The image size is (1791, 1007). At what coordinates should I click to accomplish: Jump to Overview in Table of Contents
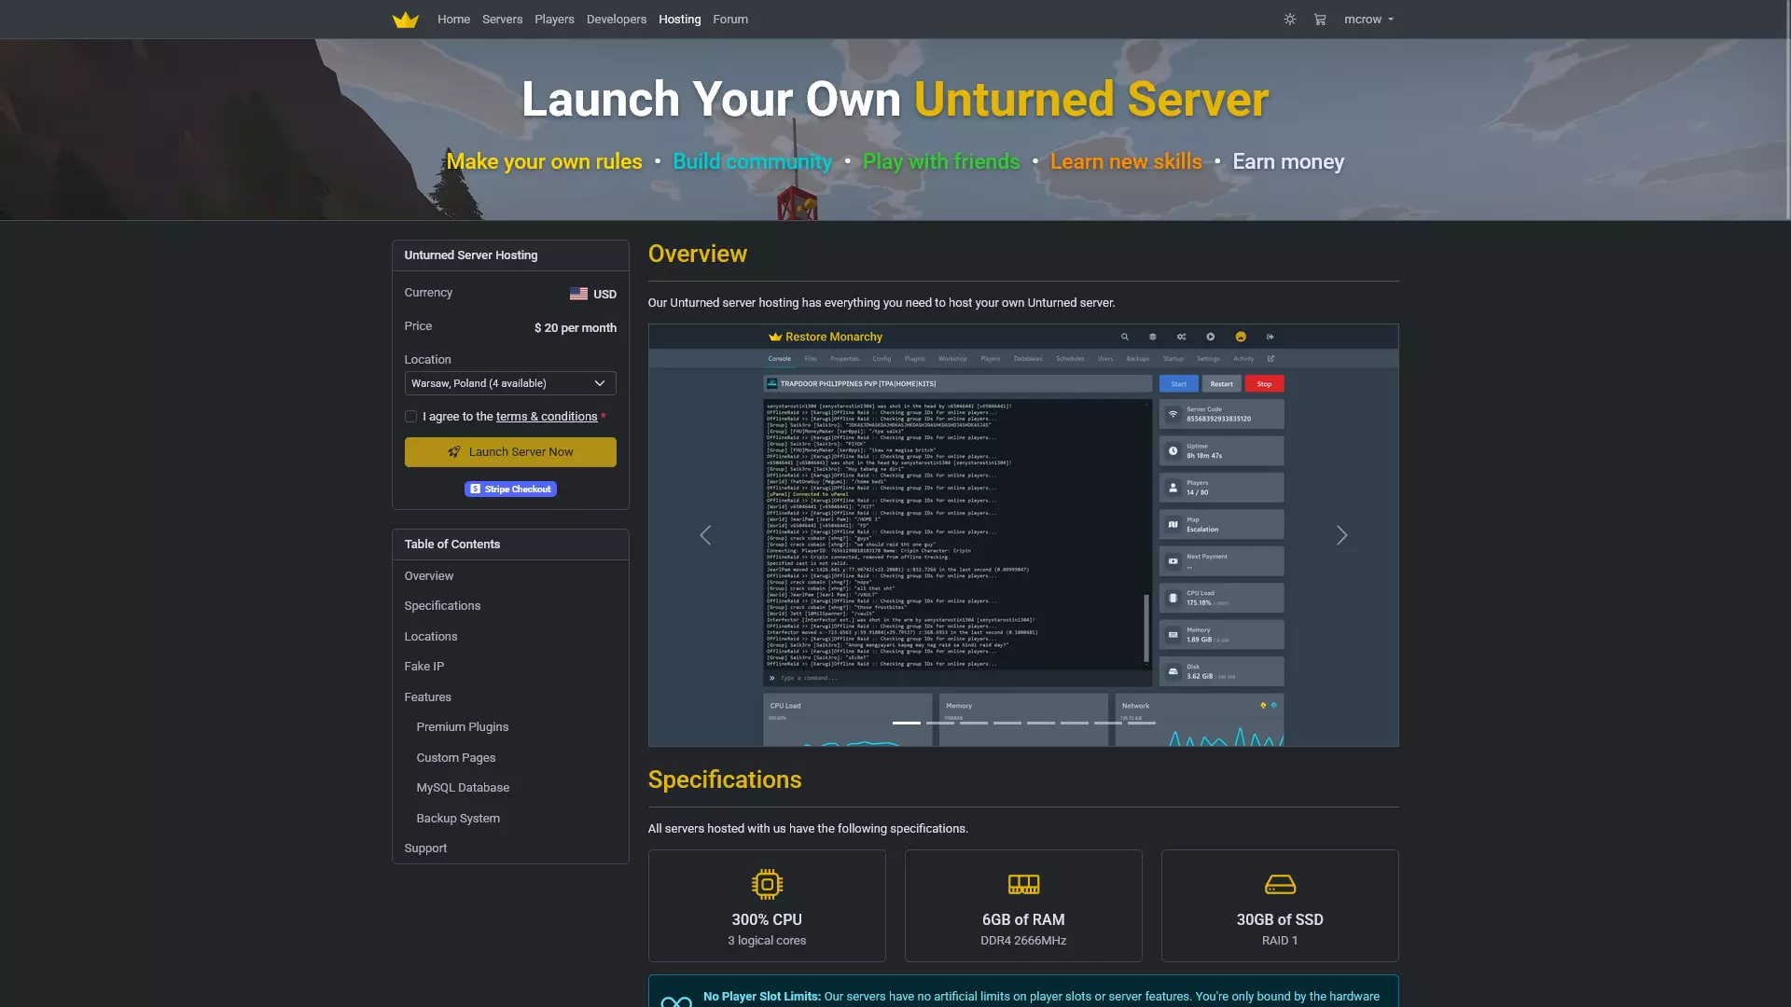(x=429, y=576)
